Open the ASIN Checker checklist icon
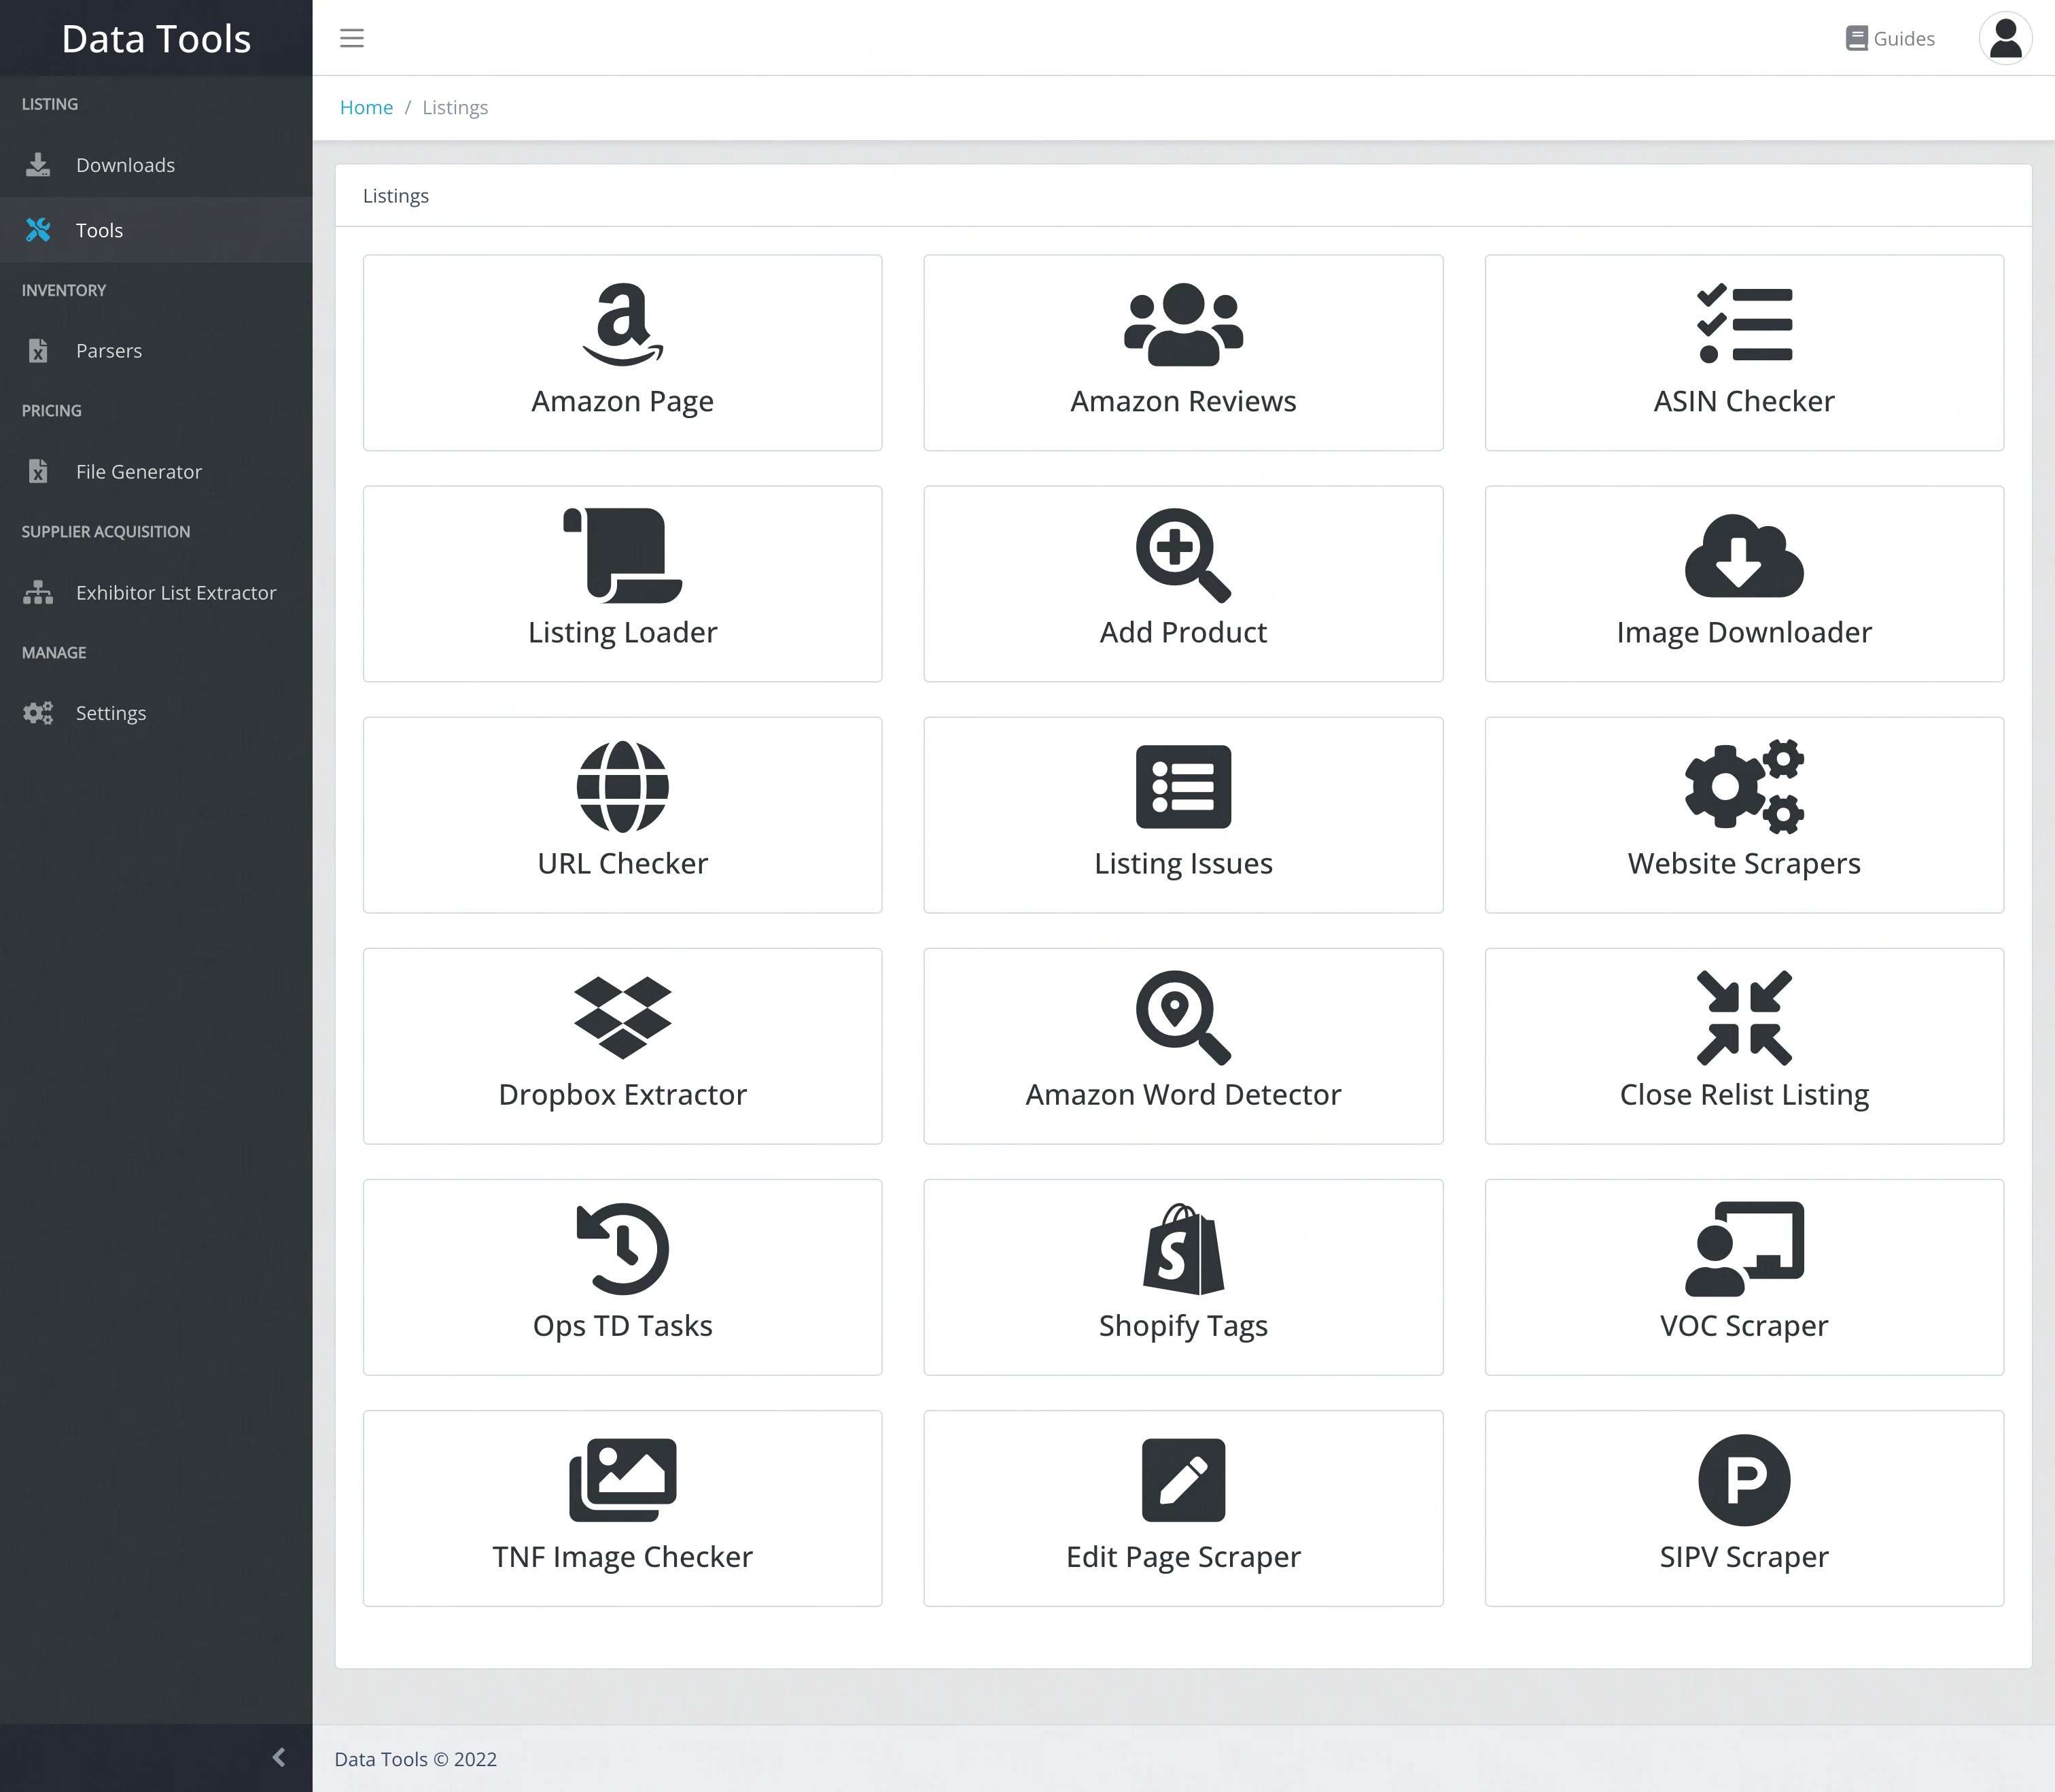This screenshot has width=2055, height=1792. 1744,324
